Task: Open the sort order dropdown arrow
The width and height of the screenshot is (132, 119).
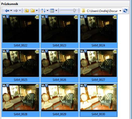Action: [x=47, y=11]
